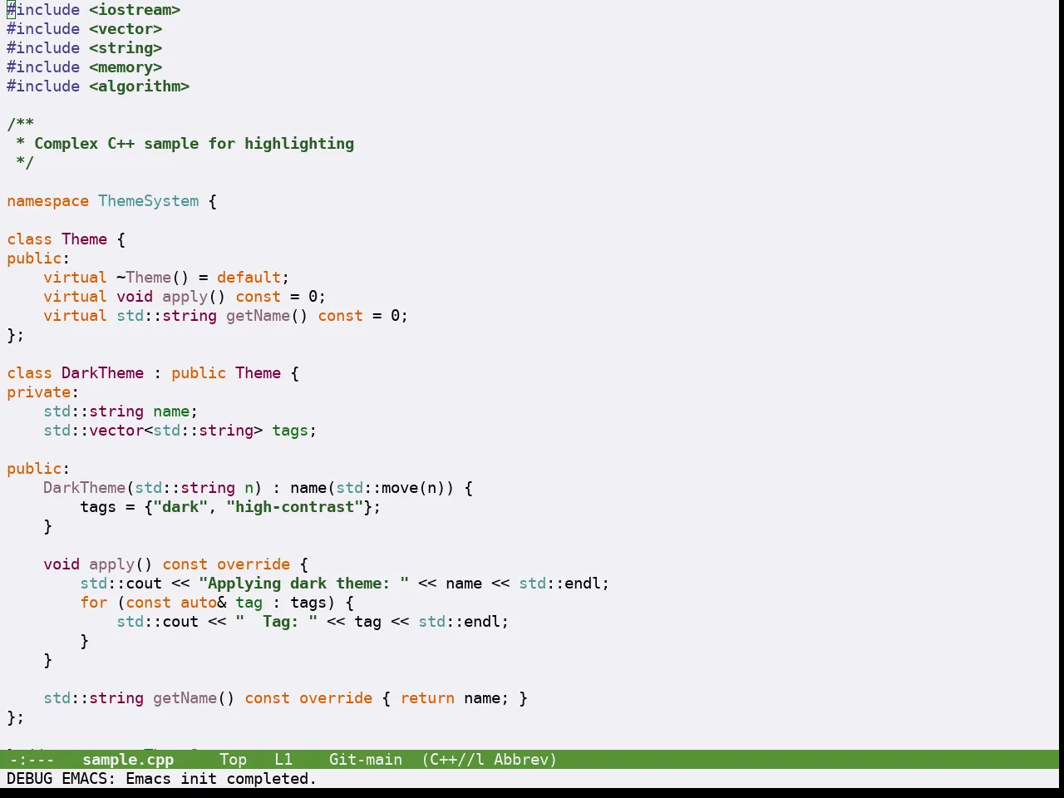This screenshot has height=798, width=1064.
Task: Click on '<string>' in include line
Action: (x=126, y=48)
